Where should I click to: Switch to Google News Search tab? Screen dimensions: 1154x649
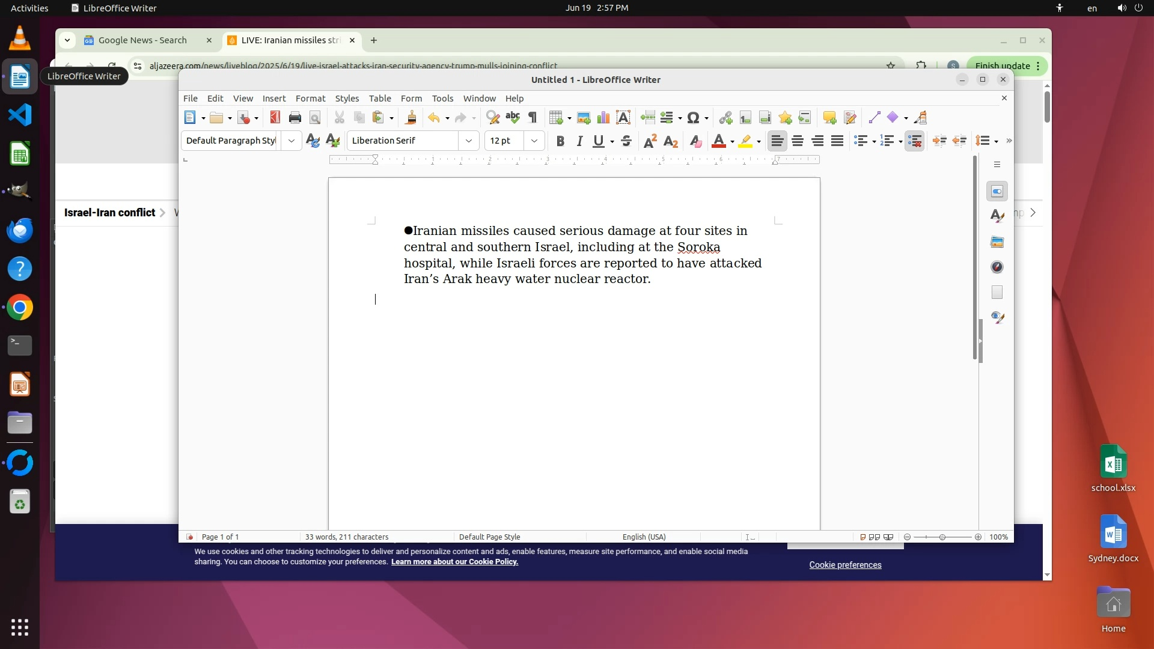click(x=142, y=40)
